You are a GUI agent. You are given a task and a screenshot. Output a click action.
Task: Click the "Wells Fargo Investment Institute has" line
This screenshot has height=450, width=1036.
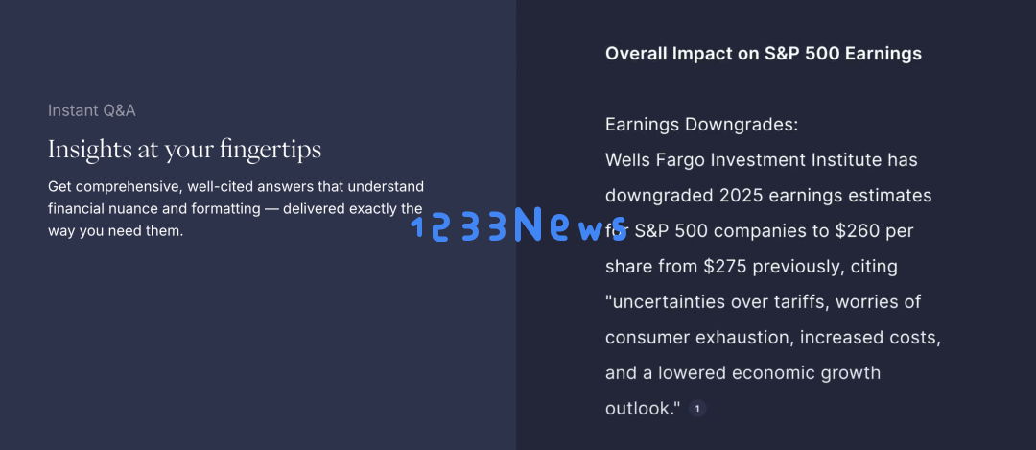[x=761, y=160]
